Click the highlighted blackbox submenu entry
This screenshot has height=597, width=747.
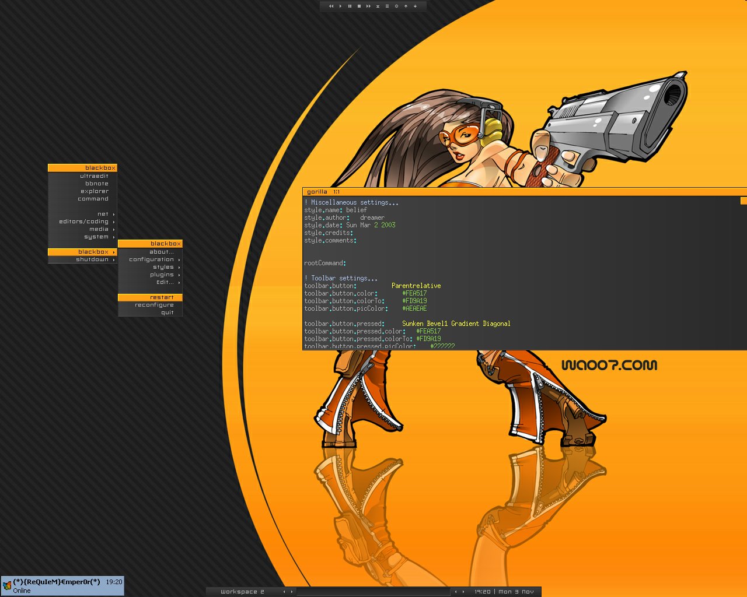pyautogui.click(x=82, y=252)
